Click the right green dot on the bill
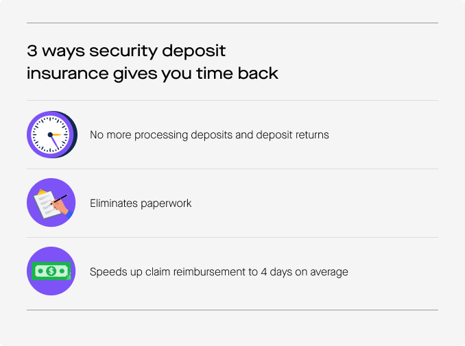Screen dimensions: 465x346 [62, 271]
